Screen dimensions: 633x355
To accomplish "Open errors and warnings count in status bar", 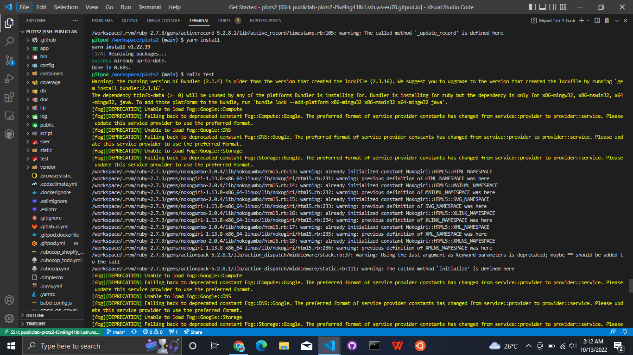I will click(153, 332).
